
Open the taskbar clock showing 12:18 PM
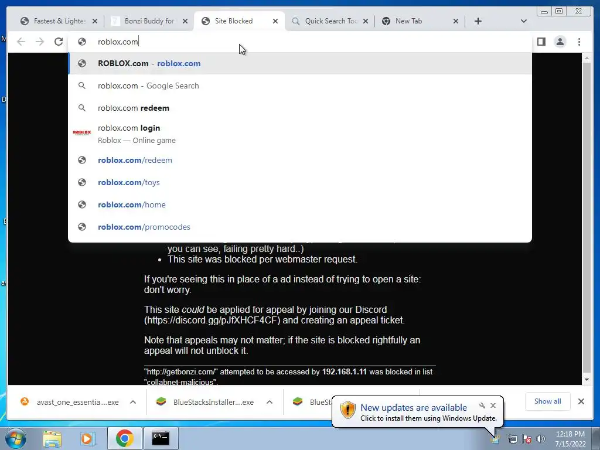coord(570,439)
